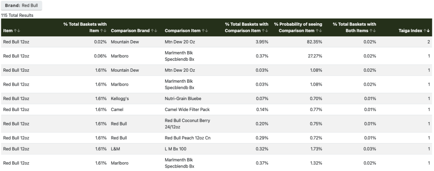Click the 0.20% comparison baskets cell

262,124
